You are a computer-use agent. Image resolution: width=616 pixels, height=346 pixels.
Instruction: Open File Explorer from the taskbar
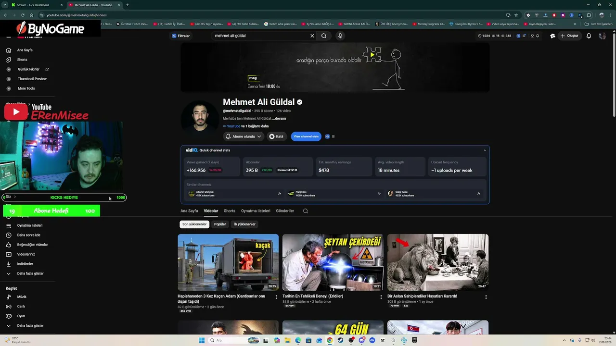click(x=287, y=340)
